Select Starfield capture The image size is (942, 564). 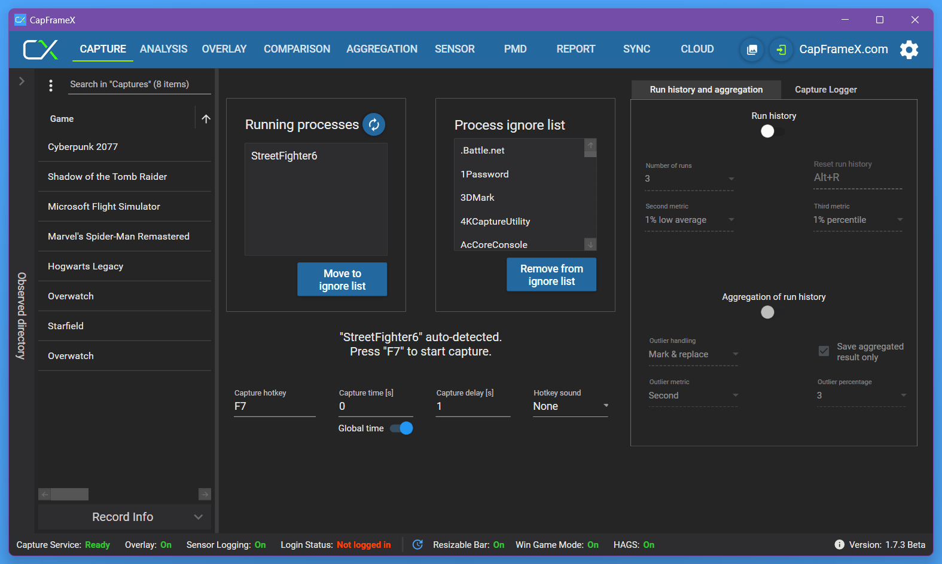124,326
